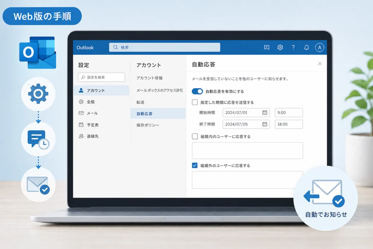Open メールボックスのアクセス許可 item

[160, 90]
